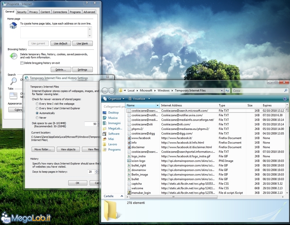Image resolution: width=290 pixels, height=225 pixels.
Task: Click the disk space value field
Action: tap(90, 124)
